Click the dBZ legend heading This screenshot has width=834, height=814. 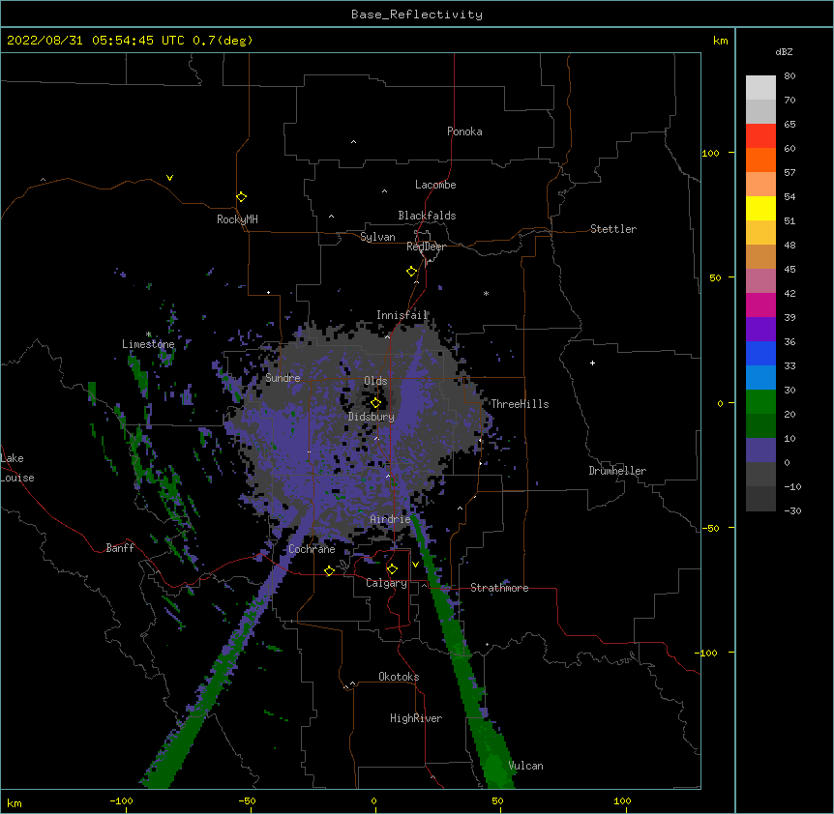pyautogui.click(x=784, y=51)
